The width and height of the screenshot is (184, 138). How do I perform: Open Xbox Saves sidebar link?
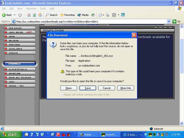click(x=20, y=32)
